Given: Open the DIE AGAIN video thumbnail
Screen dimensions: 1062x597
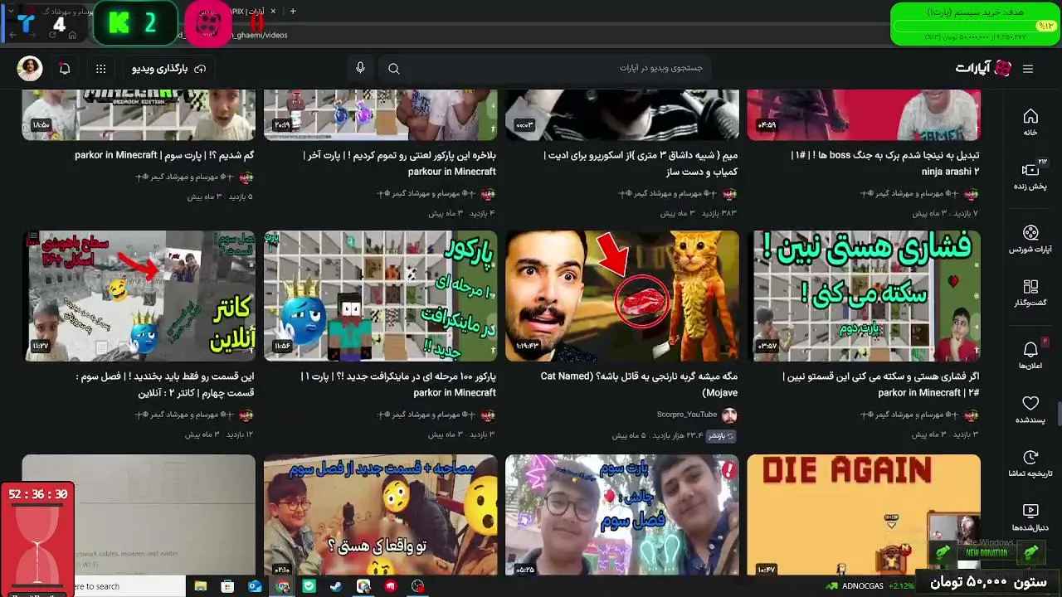Looking at the screenshot, I should point(864,515).
